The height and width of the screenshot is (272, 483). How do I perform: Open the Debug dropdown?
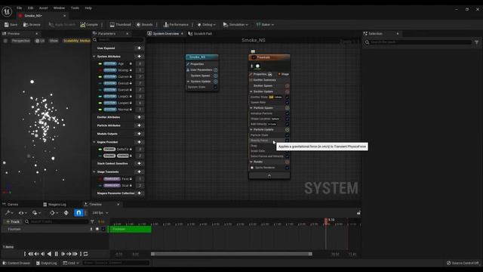(206, 24)
